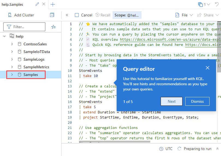Expand the SampleIoTData database
This screenshot has width=221, height=156.
12,52
